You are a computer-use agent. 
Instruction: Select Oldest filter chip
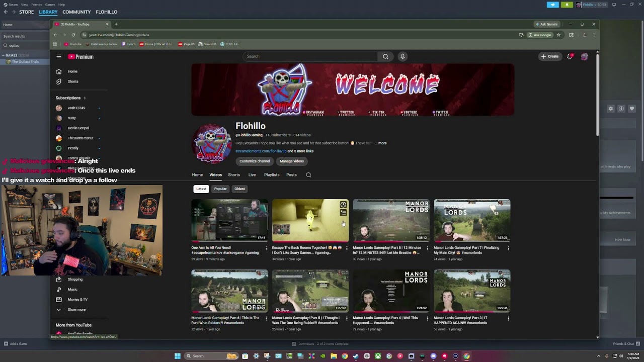point(239,189)
